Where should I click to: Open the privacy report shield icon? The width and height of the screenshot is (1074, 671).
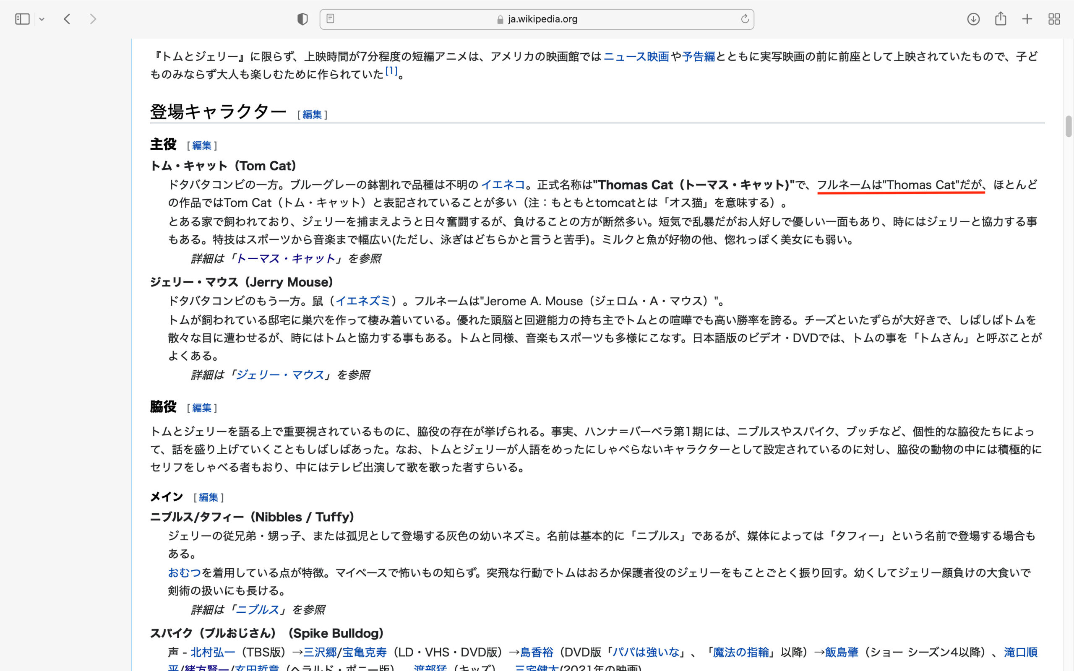pos(302,19)
